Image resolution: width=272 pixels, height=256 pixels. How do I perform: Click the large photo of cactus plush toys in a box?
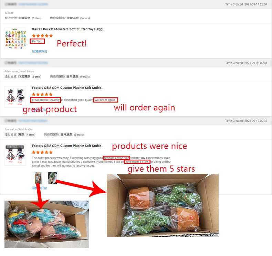pyautogui.click(x=163, y=205)
